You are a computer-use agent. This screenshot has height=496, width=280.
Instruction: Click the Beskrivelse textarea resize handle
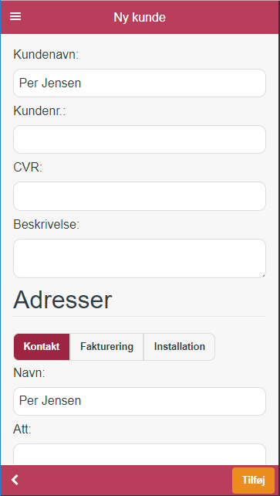(x=263, y=275)
